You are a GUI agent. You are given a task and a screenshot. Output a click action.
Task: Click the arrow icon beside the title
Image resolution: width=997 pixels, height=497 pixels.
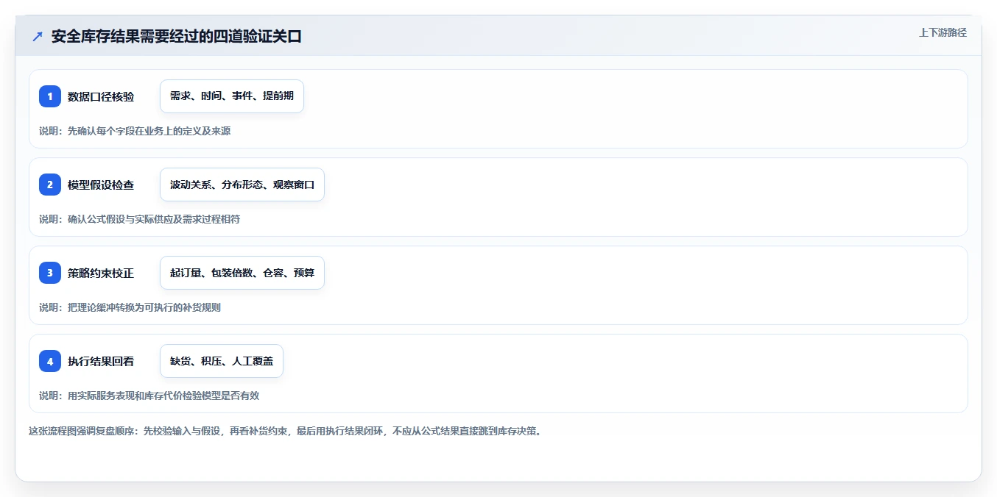[38, 37]
